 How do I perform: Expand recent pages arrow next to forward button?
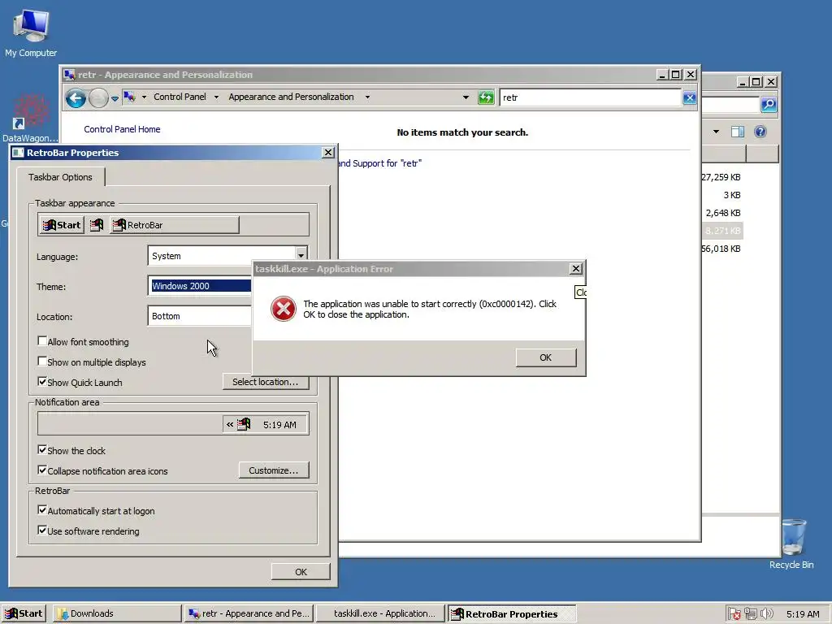[115, 98]
